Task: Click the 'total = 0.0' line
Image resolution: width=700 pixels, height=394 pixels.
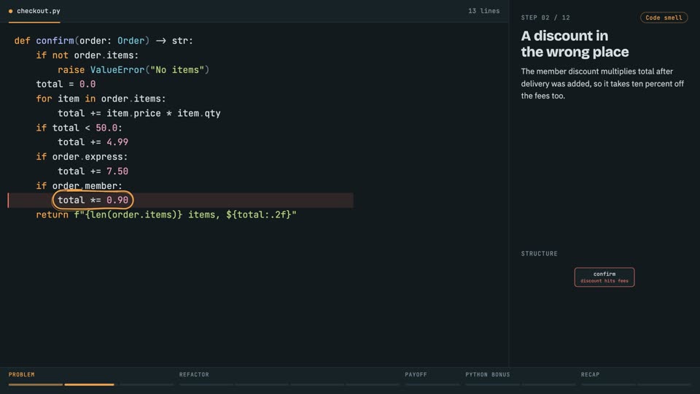Action: coord(66,84)
